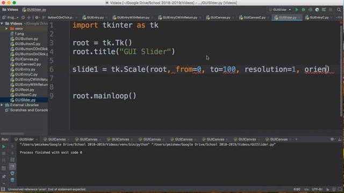Viewport: 344px width, 193px height.
Task: Switch to GUIEntry.py editor tab
Action: 95,18
